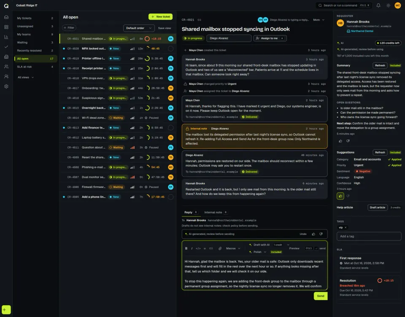
Task: Refresh the AI Summary
Action: point(380,65)
